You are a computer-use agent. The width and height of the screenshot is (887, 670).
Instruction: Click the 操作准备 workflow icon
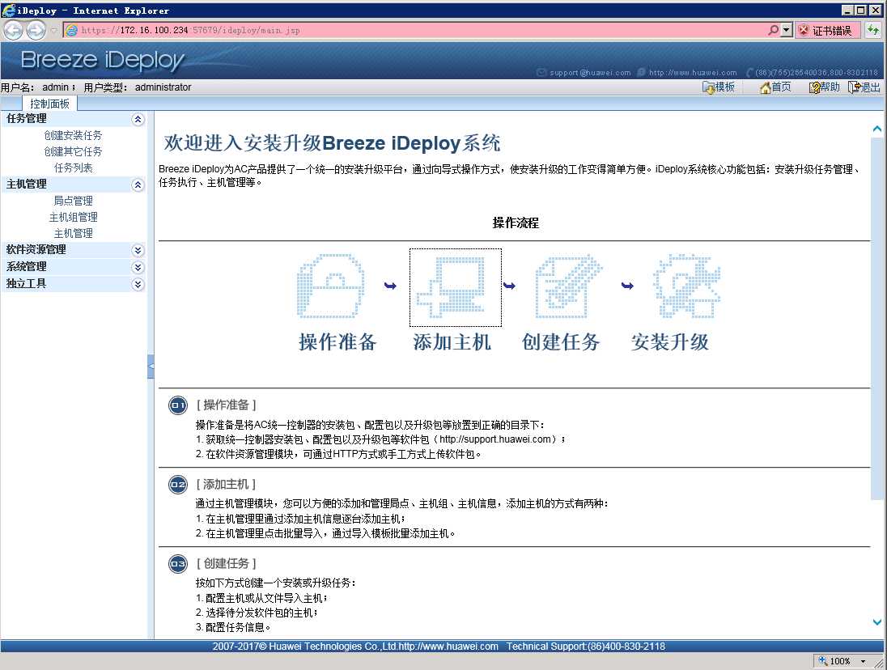pos(331,286)
